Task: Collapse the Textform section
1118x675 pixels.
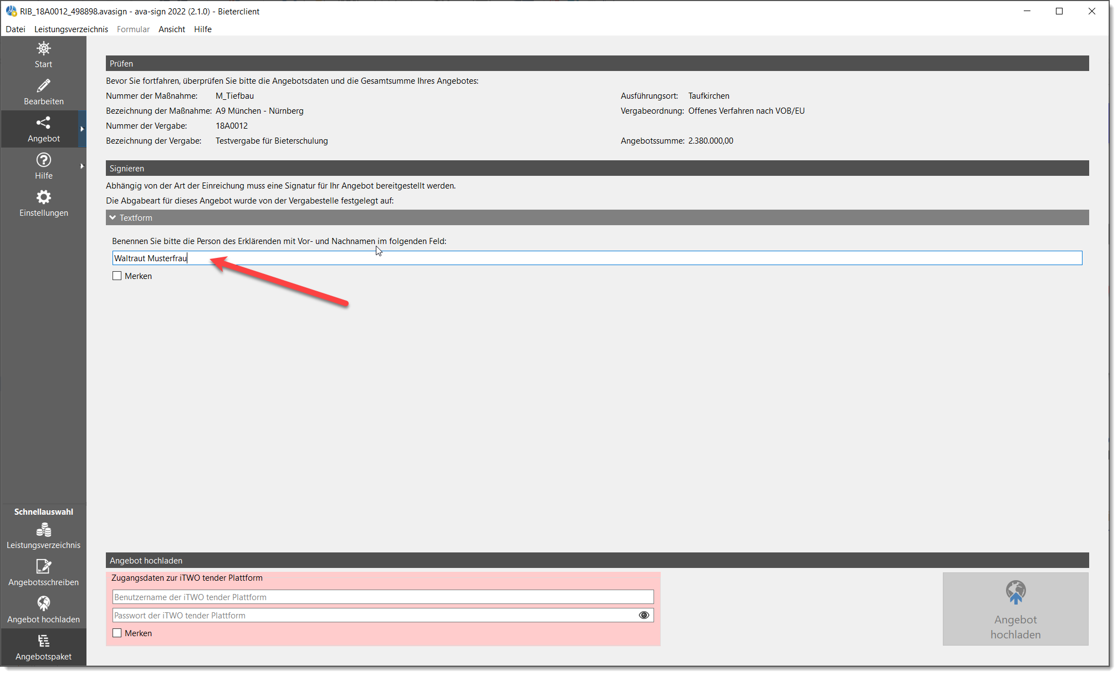Action: [113, 217]
